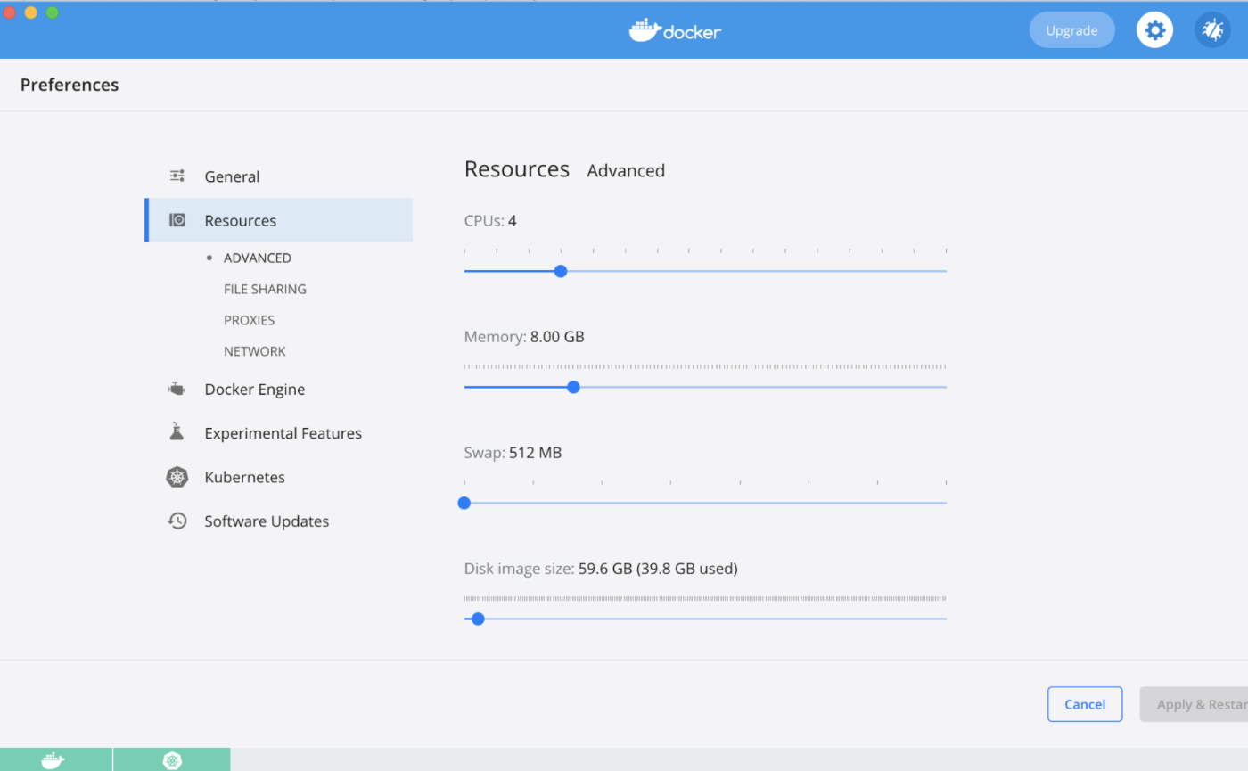The width and height of the screenshot is (1248, 771).
Task: Click the Preferences page title
Action: pyautogui.click(x=70, y=85)
